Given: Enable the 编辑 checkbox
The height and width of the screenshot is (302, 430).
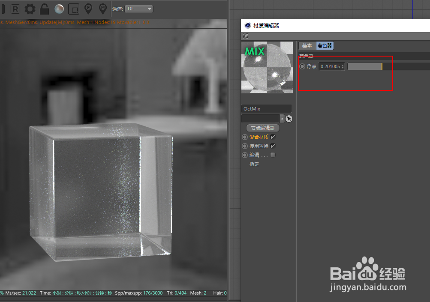Looking at the screenshot, I should coord(273,155).
